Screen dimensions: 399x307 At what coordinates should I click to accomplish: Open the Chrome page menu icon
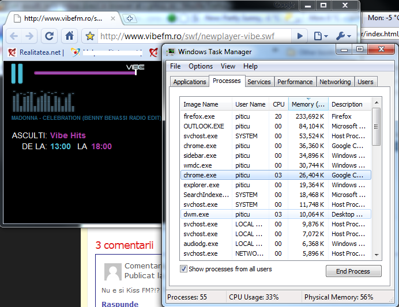click(321, 36)
